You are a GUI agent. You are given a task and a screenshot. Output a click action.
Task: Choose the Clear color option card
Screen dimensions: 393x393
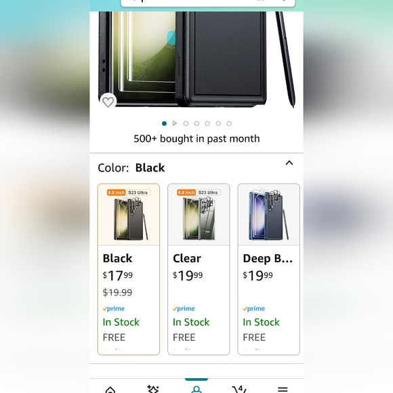[199, 269]
